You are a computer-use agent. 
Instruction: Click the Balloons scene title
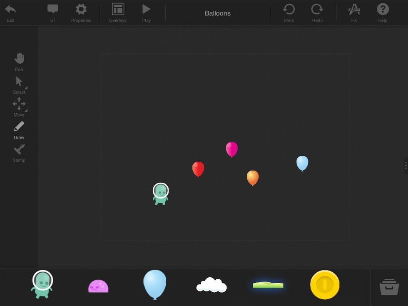(x=217, y=13)
